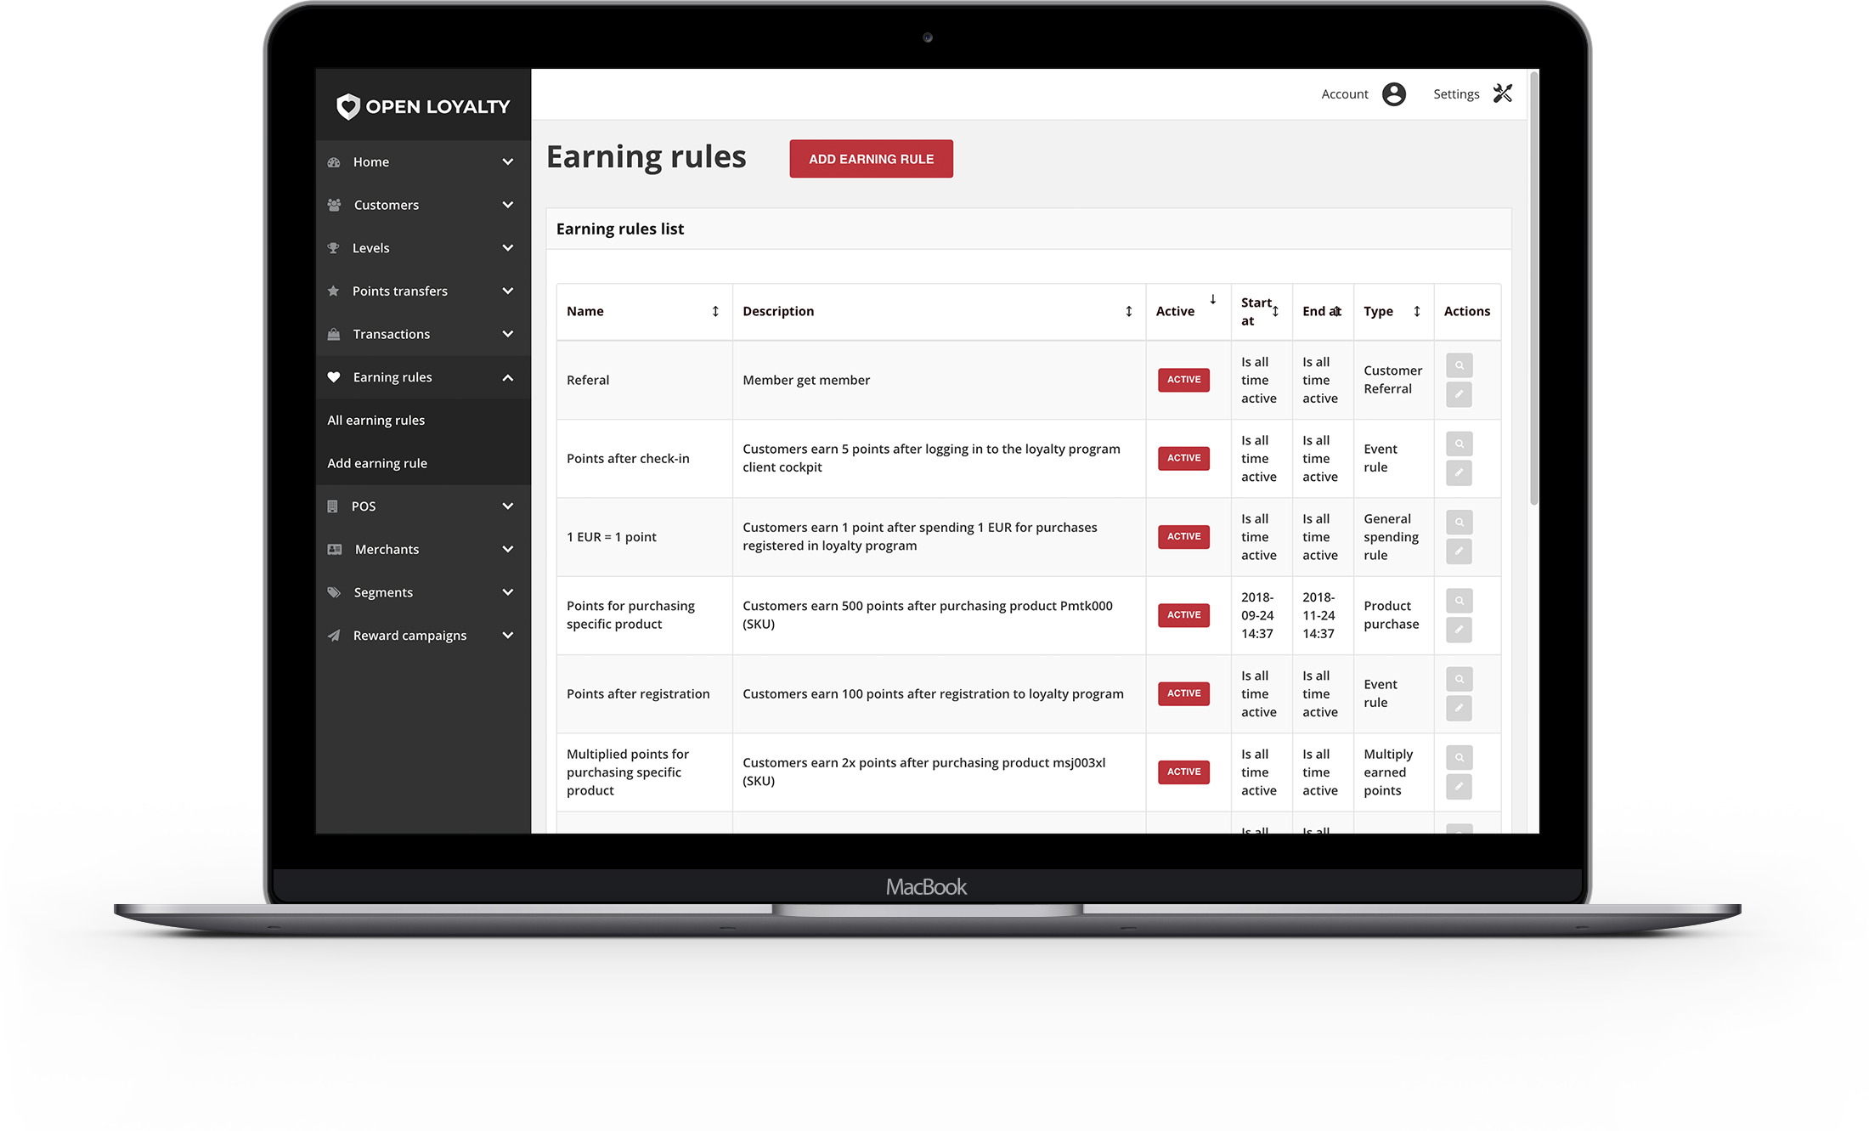Click the Settings wrench icon
This screenshot has height=1131, width=1869.
click(1502, 93)
